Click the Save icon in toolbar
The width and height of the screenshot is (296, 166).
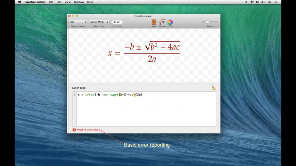pos(154,22)
